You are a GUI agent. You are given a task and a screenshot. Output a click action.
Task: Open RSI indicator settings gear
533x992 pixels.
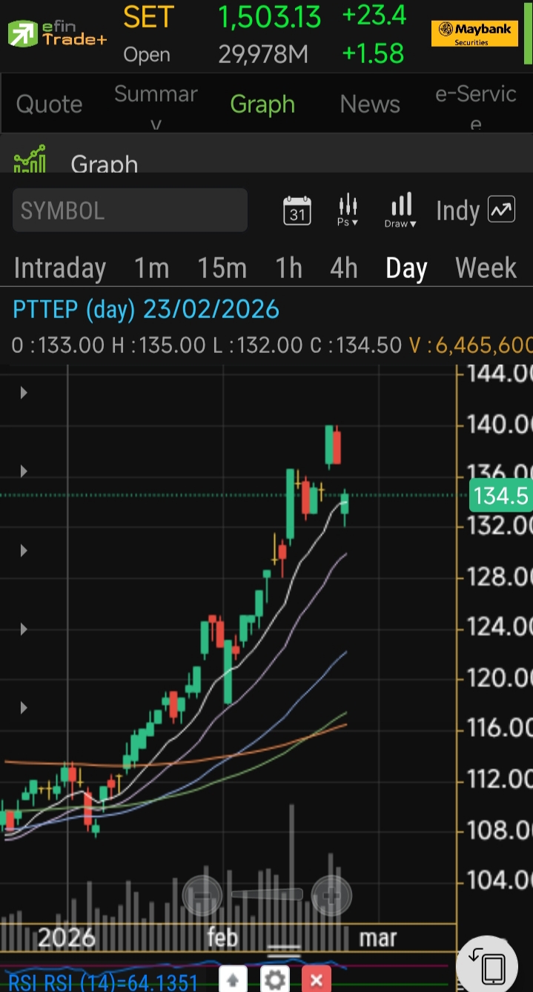[x=275, y=980]
